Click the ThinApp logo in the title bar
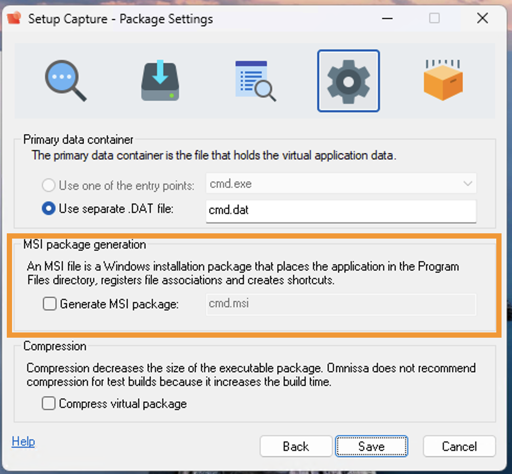The image size is (512, 474). [x=14, y=18]
